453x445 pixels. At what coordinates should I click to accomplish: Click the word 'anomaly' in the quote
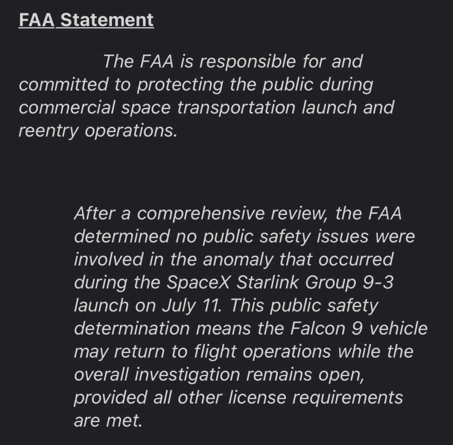[238, 260]
